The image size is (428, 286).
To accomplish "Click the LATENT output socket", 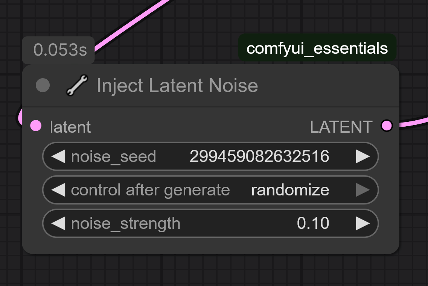I will tap(386, 126).
